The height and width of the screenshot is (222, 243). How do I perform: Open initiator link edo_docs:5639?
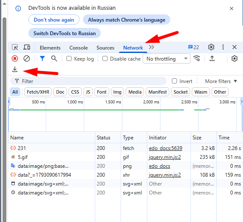[166, 148]
